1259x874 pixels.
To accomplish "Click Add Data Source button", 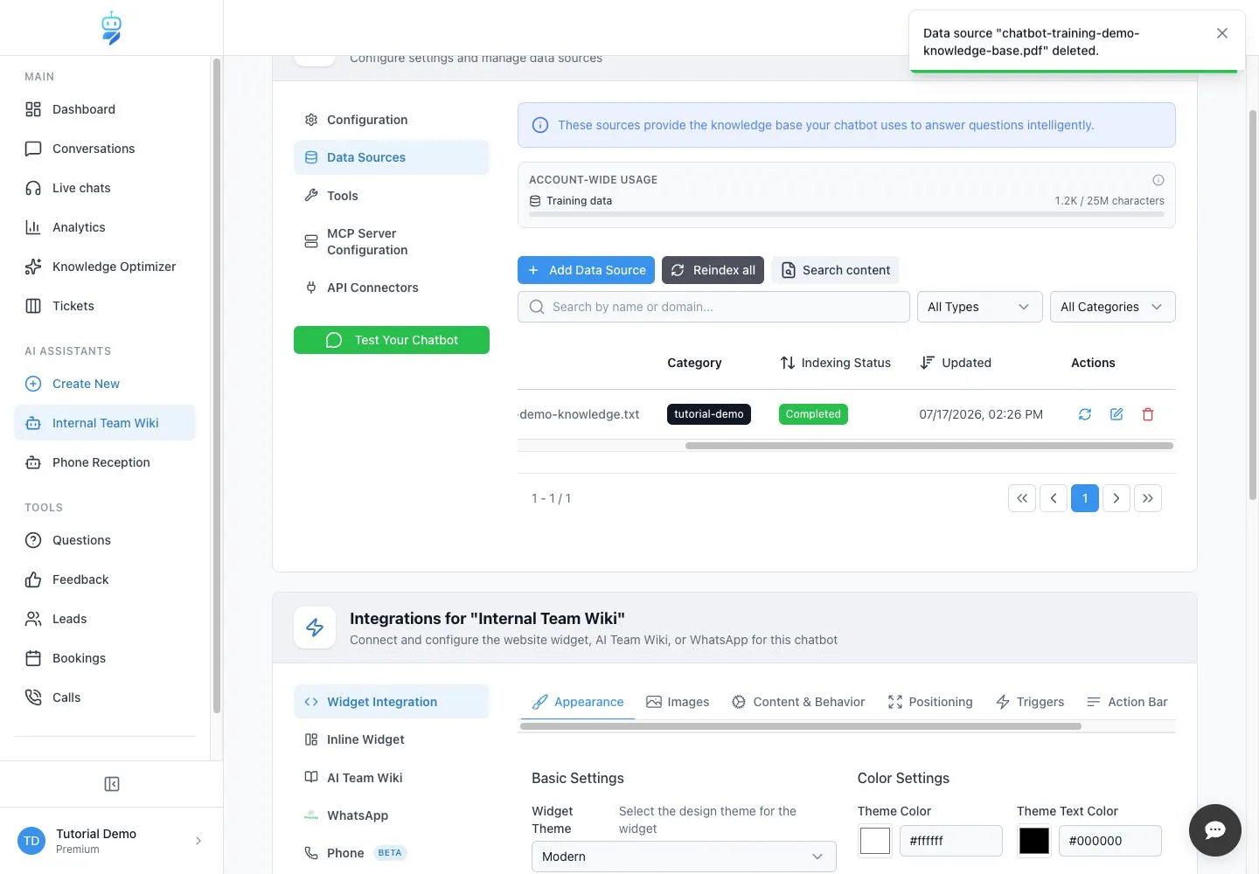I will [586, 270].
